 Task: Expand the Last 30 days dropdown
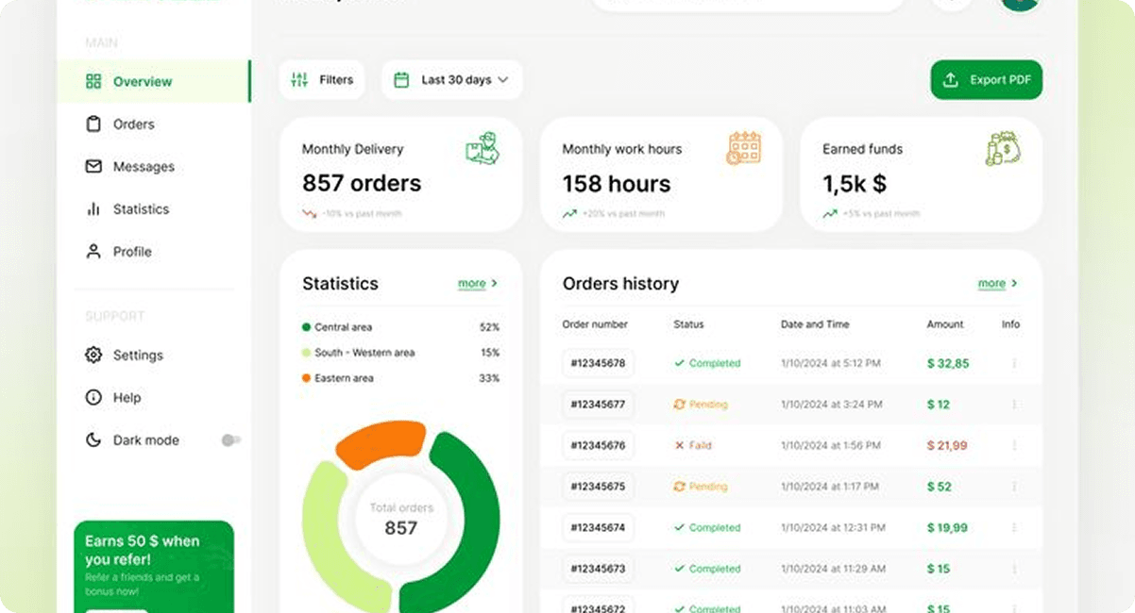coord(451,80)
